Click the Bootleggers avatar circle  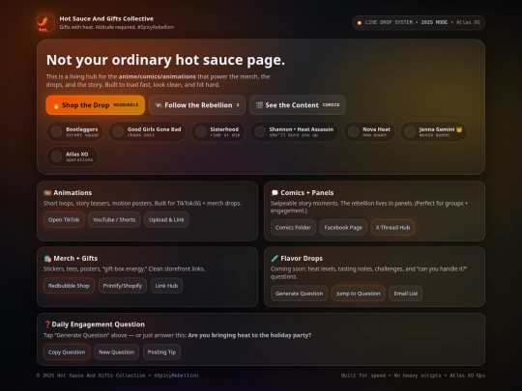pyautogui.click(x=57, y=131)
